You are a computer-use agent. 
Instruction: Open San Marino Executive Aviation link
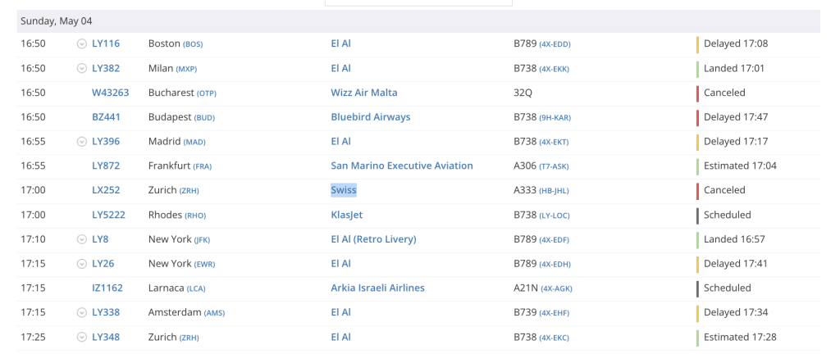402,166
